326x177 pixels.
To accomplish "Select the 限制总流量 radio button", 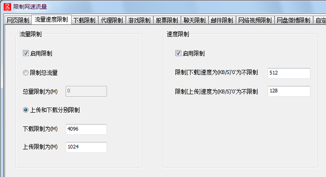I will (26, 73).
